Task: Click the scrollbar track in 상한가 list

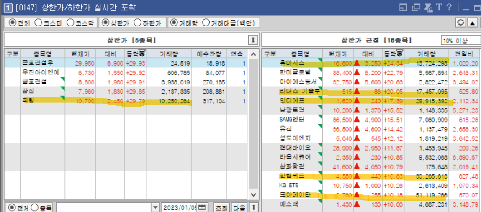Action: (253, 124)
